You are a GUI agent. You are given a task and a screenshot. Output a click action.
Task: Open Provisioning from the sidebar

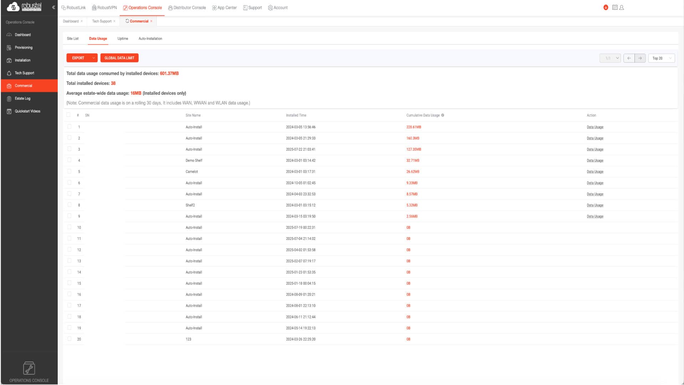[24, 47]
